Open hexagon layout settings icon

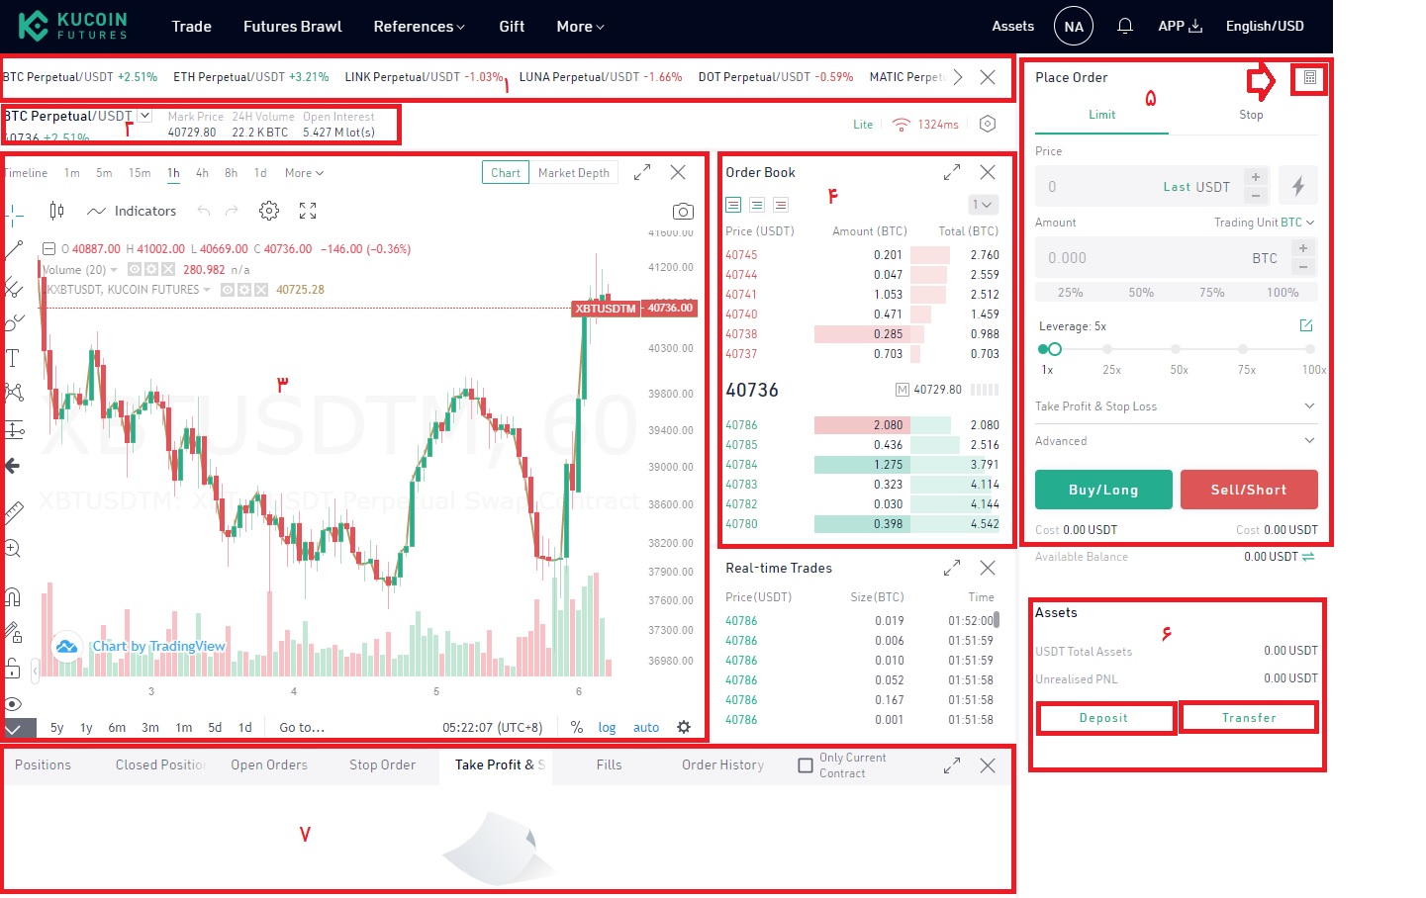coord(987,124)
